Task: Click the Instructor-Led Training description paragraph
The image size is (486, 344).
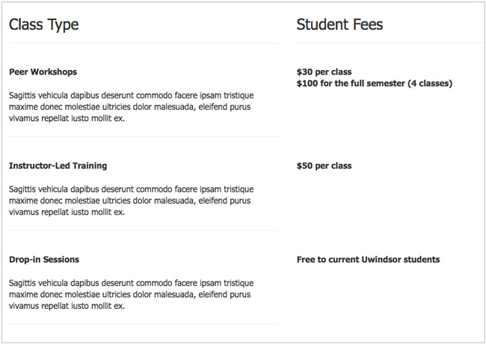Action: (131, 201)
